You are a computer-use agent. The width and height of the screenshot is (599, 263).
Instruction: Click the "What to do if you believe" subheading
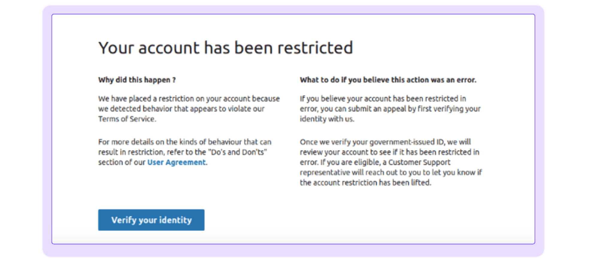click(x=388, y=80)
